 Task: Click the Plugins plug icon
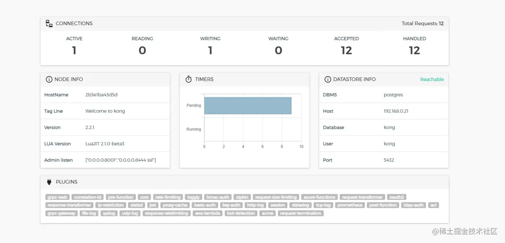coord(49,182)
